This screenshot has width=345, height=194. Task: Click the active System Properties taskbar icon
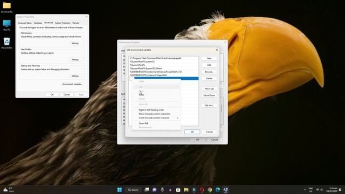(225, 190)
